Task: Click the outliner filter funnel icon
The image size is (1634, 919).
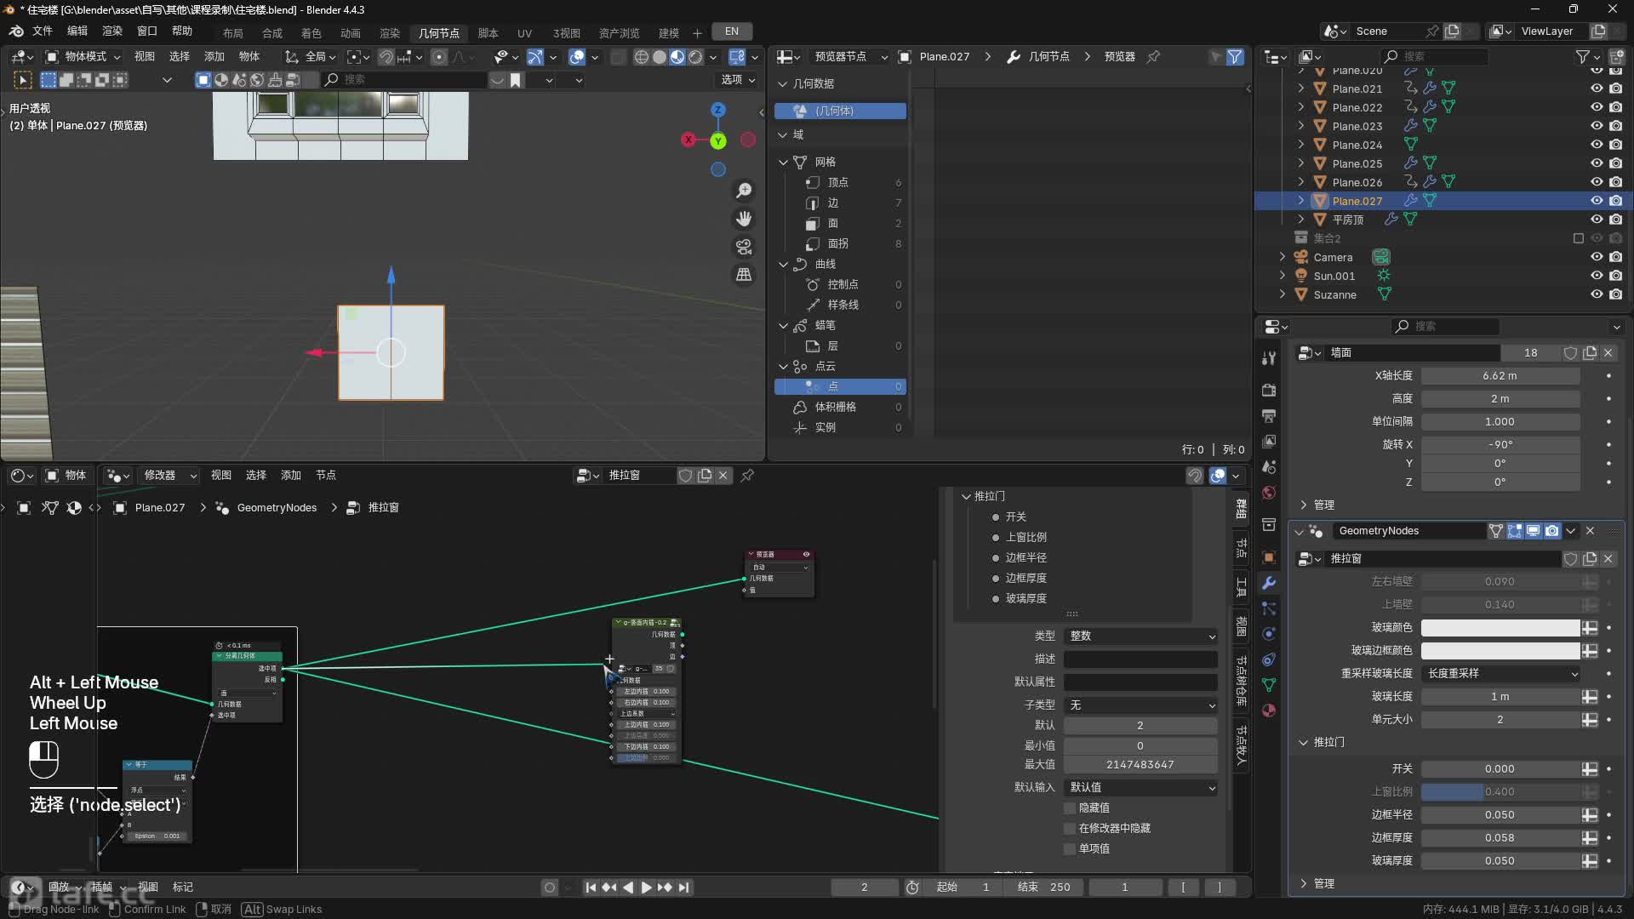Action: click(1583, 56)
